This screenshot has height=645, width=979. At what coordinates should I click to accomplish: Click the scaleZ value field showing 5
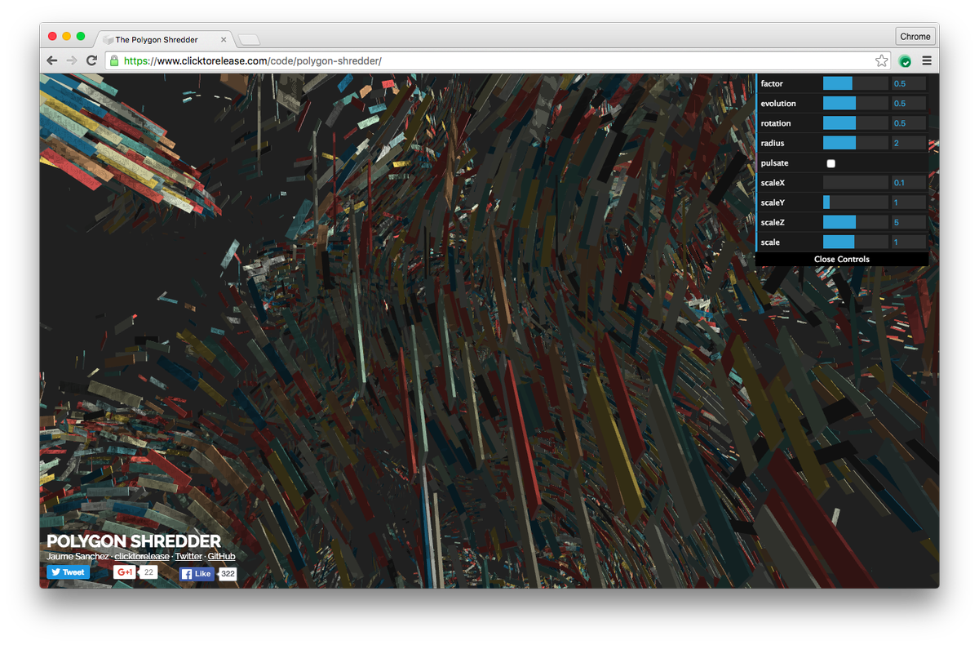pos(909,222)
